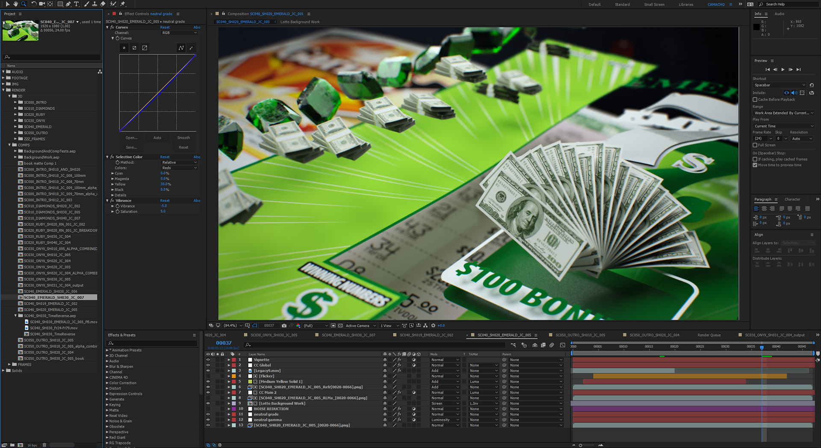The image size is (821, 448).
Task: Select the Clone Stamp tool
Action: [95, 4]
